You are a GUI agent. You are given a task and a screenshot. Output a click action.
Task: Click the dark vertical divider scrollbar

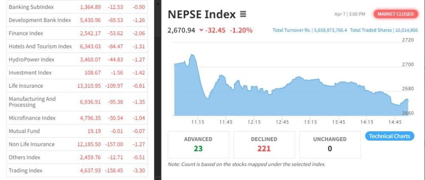(158, 90)
